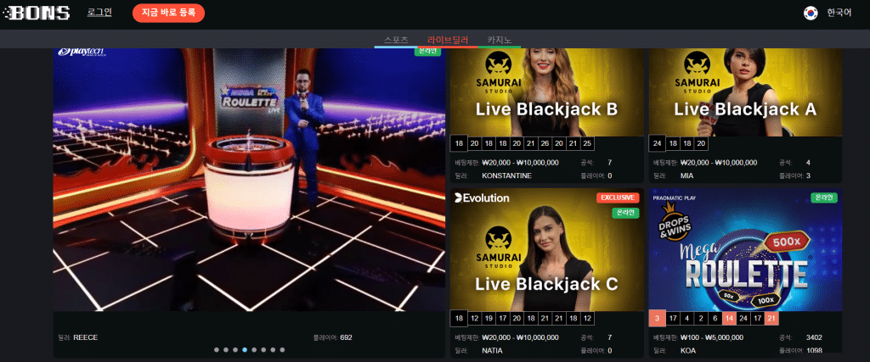Viewport: 870px width, 362px height.
Task: Select the last carousel dot under the roulette stream
Action: click(282, 350)
